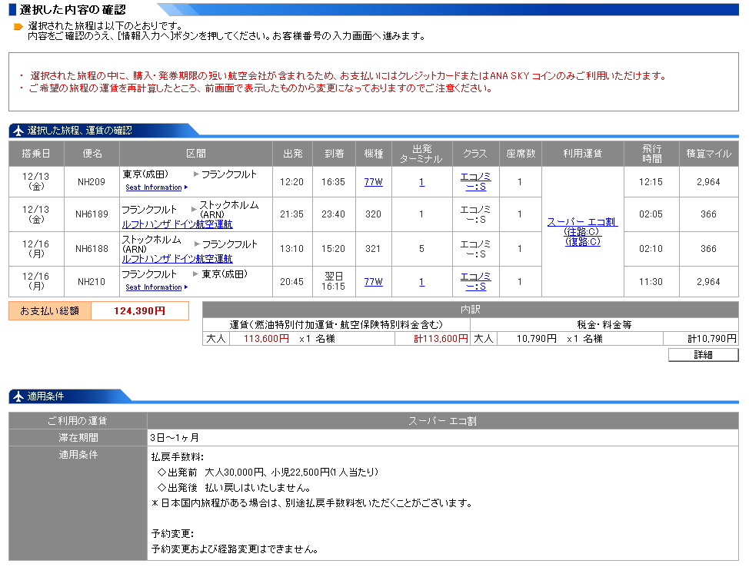
Task: Select stay period 3日～1ヶ月
Action: tap(175, 438)
